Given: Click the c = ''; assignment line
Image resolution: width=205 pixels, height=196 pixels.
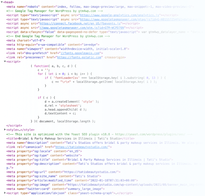Looking at the screenshot, I should tap(44, 70).
